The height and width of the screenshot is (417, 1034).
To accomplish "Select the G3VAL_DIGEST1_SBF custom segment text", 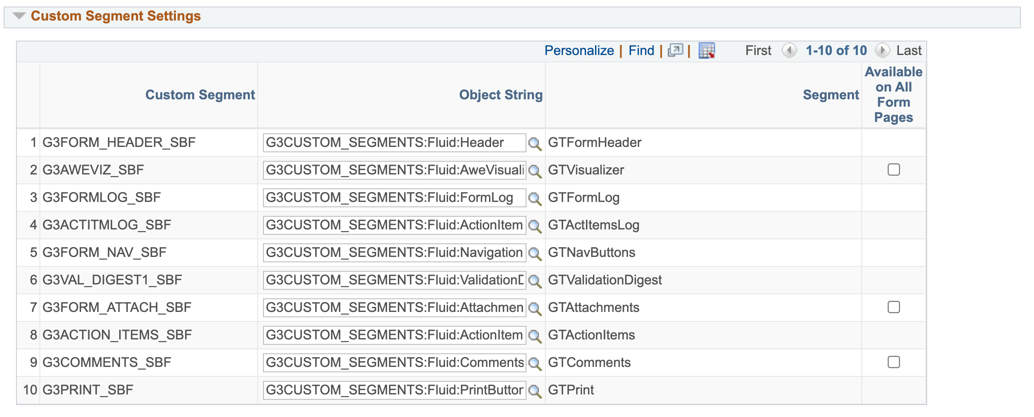I will (x=112, y=280).
